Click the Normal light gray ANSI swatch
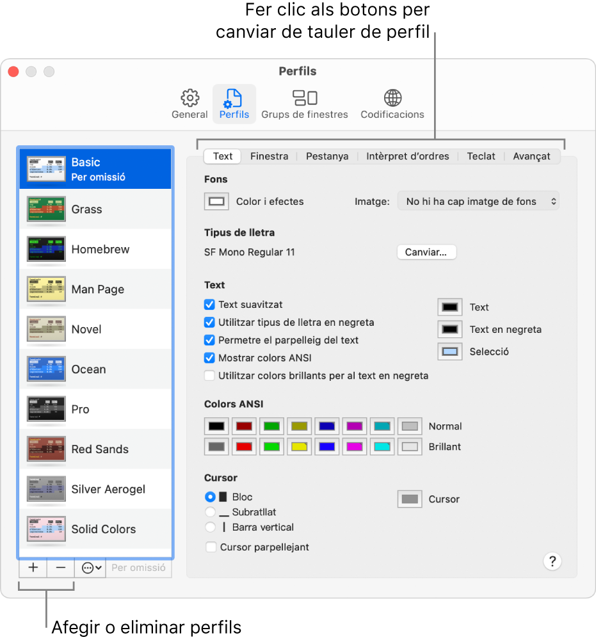Viewport: 596px width, 642px height. point(410,426)
